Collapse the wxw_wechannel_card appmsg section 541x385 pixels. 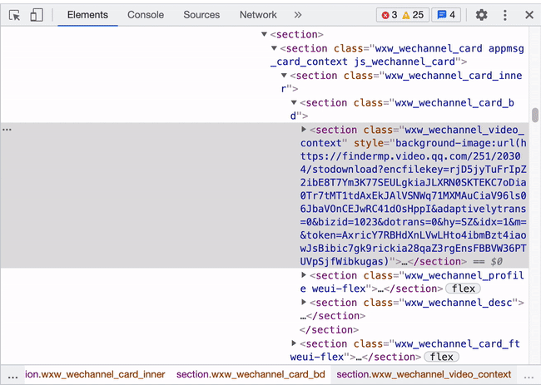tap(275, 48)
